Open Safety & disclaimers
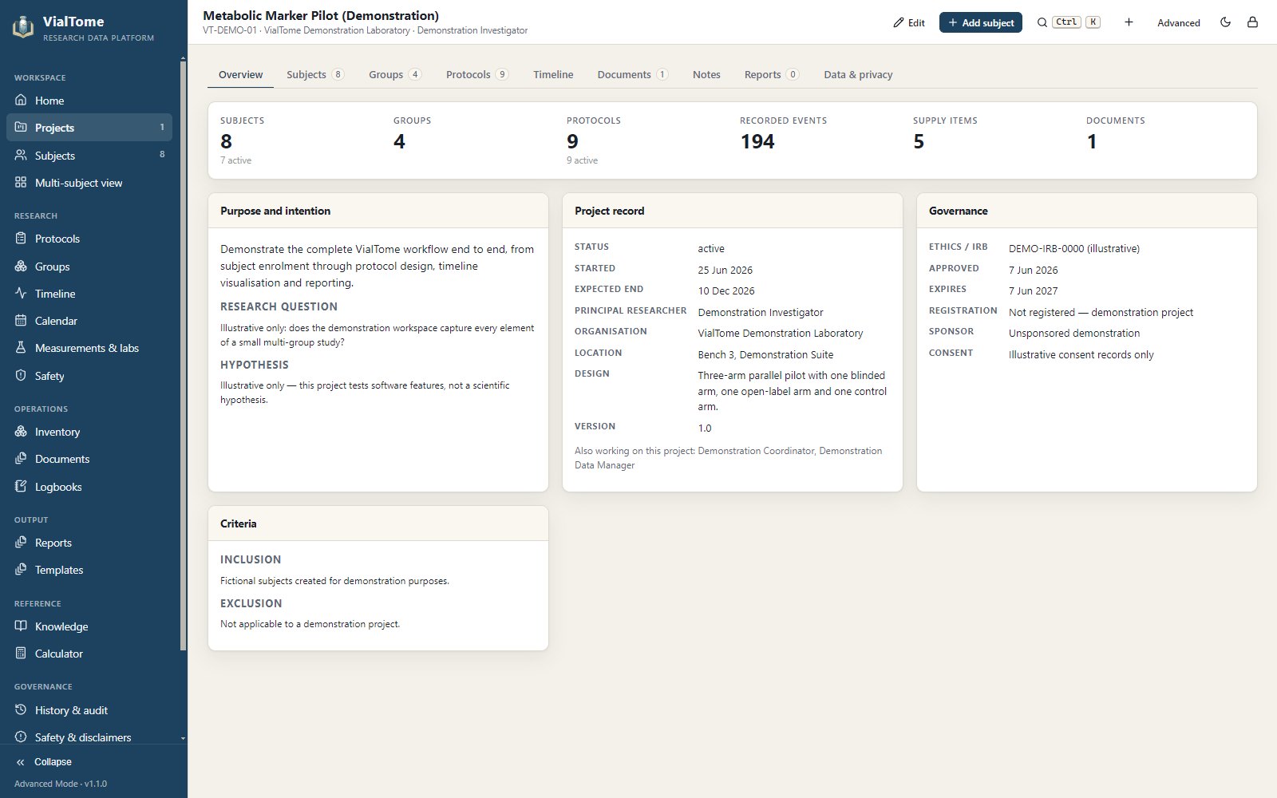This screenshot has width=1277, height=798. [89, 737]
